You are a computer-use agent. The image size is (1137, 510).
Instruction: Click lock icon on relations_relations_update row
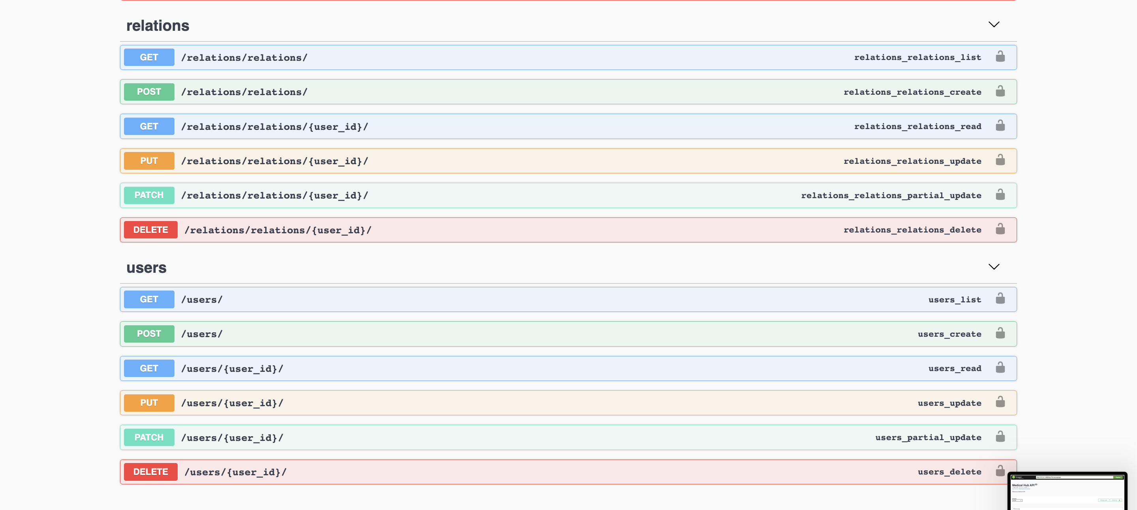1000,160
